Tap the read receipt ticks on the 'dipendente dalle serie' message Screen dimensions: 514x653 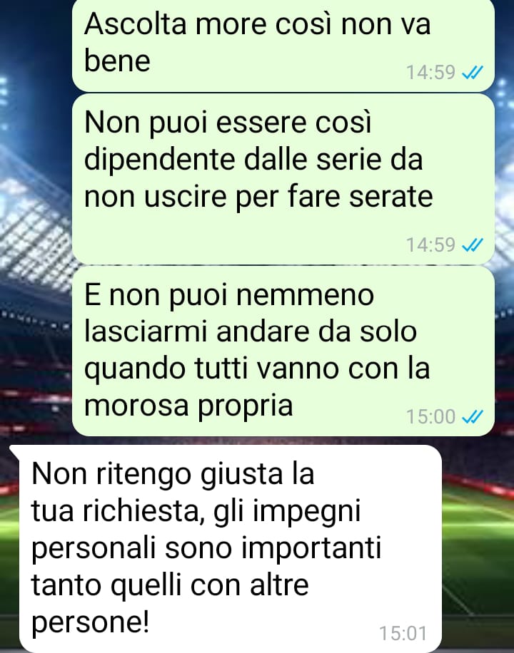click(473, 245)
